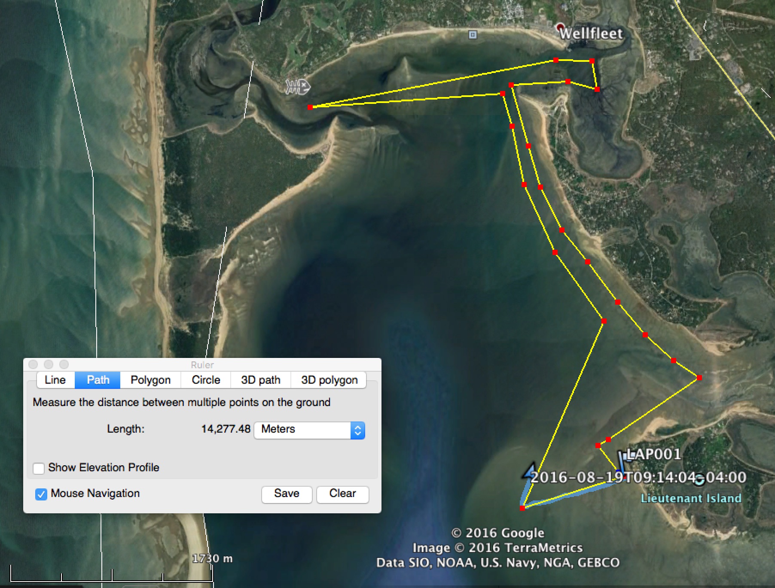Click the Lieutenant Island map label
Image resolution: width=775 pixels, height=588 pixels.
[x=691, y=498]
